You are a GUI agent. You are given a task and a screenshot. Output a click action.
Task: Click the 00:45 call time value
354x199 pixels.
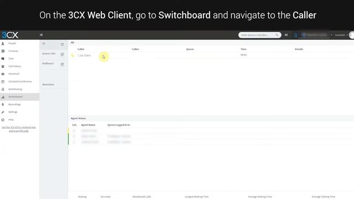tap(243, 55)
